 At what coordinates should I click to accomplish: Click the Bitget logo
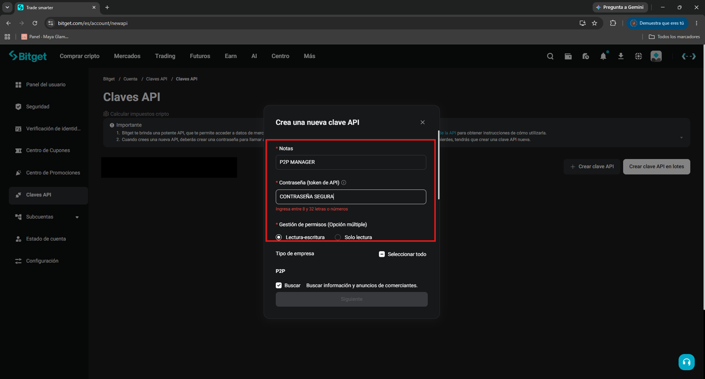point(28,56)
